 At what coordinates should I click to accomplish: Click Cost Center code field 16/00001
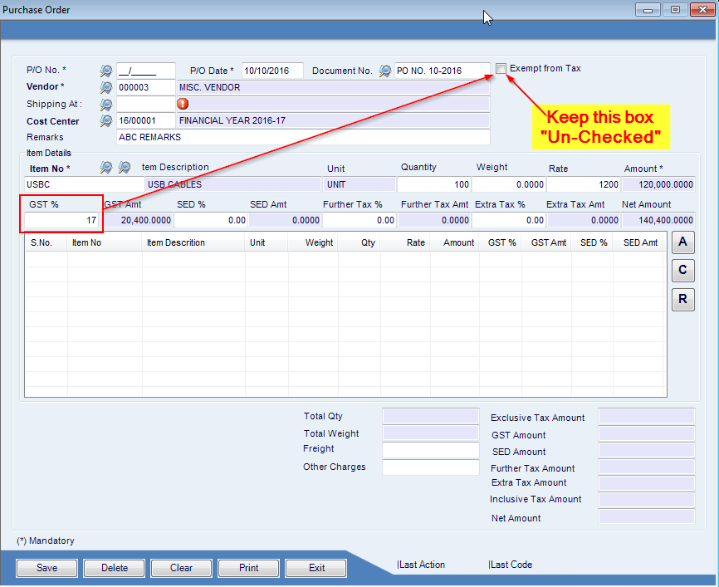coord(146,120)
